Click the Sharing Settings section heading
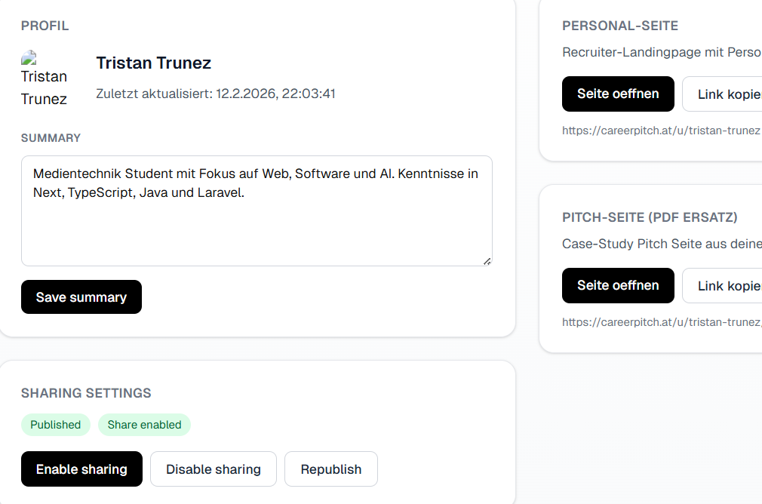Viewport: 762px width, 504px height. (x=86, y=393)
